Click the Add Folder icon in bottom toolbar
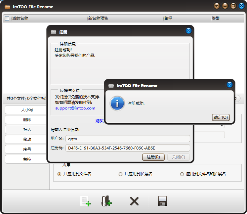Image resolution: width=247 pixels, height=214 pixels. (x=106, y=201)
